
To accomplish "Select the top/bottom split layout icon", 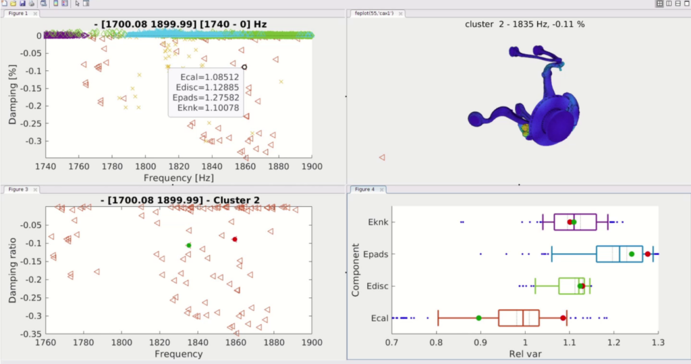I will tap(678, 3).
